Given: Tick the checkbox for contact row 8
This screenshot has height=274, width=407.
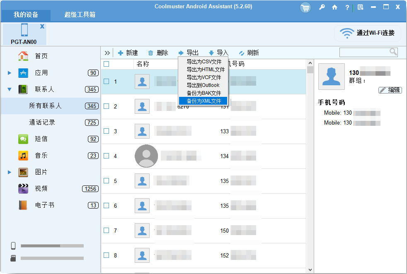Looking at the screenshot, I should point(107,255).
